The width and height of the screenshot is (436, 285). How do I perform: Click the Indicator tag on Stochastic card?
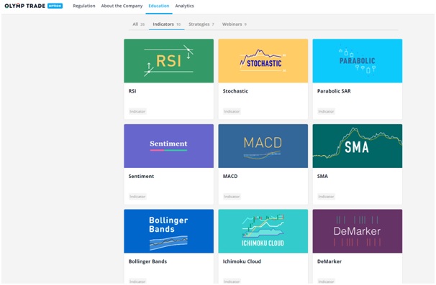[232, 111]
